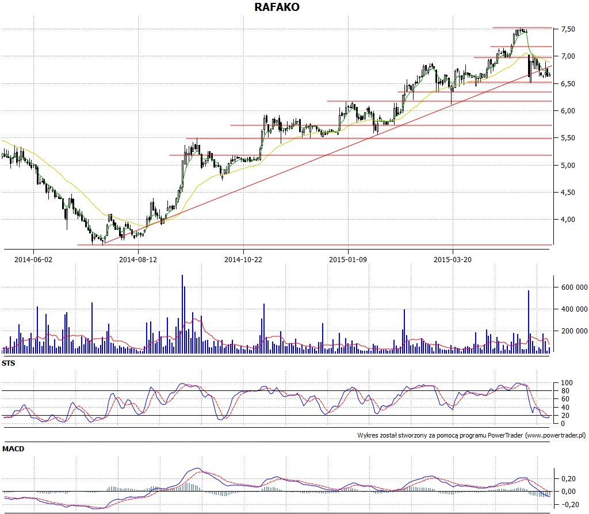Select the 7,00 price axis label
This screenshot has height=514, width=589.
(568, 56)
